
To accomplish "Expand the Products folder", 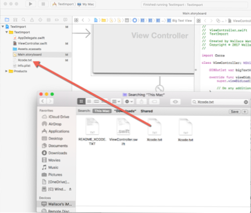I will click(x=6, y=71).
